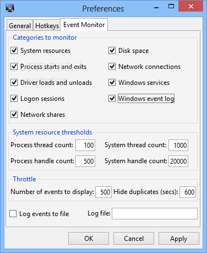Confirm settings with the OK button

point(89,239)
